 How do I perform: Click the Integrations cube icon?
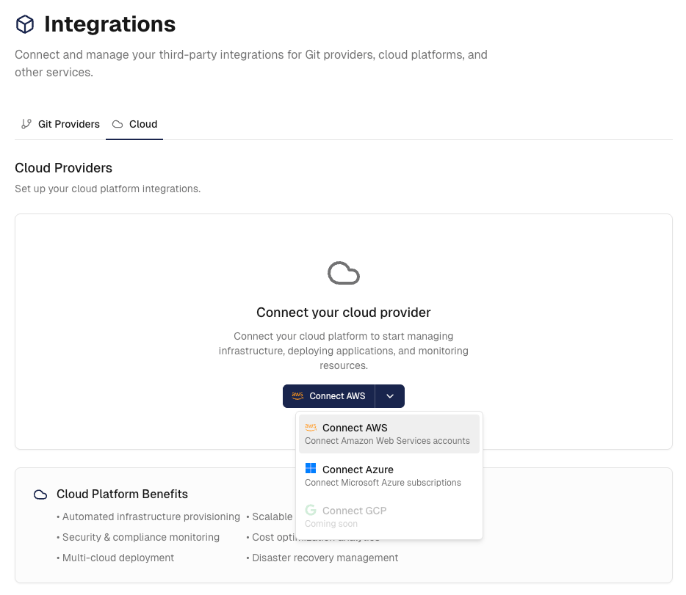click(x=25, y=24)
